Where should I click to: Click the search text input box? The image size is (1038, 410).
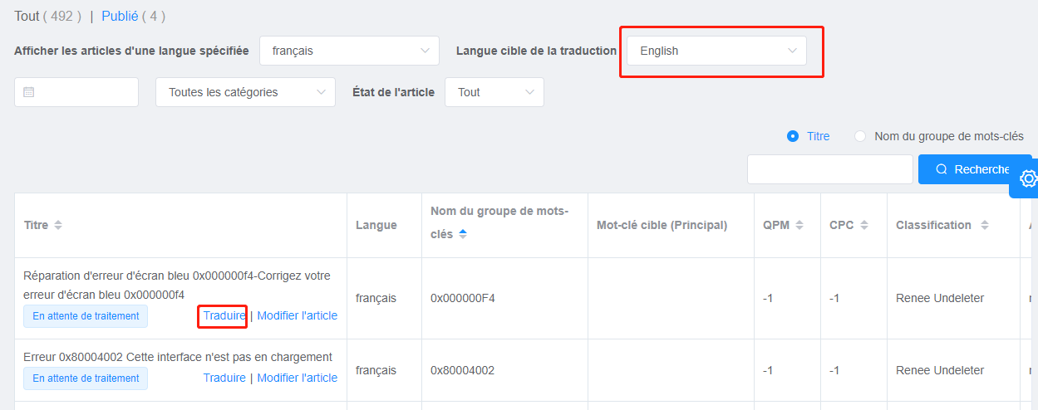[x=830, y=169]
